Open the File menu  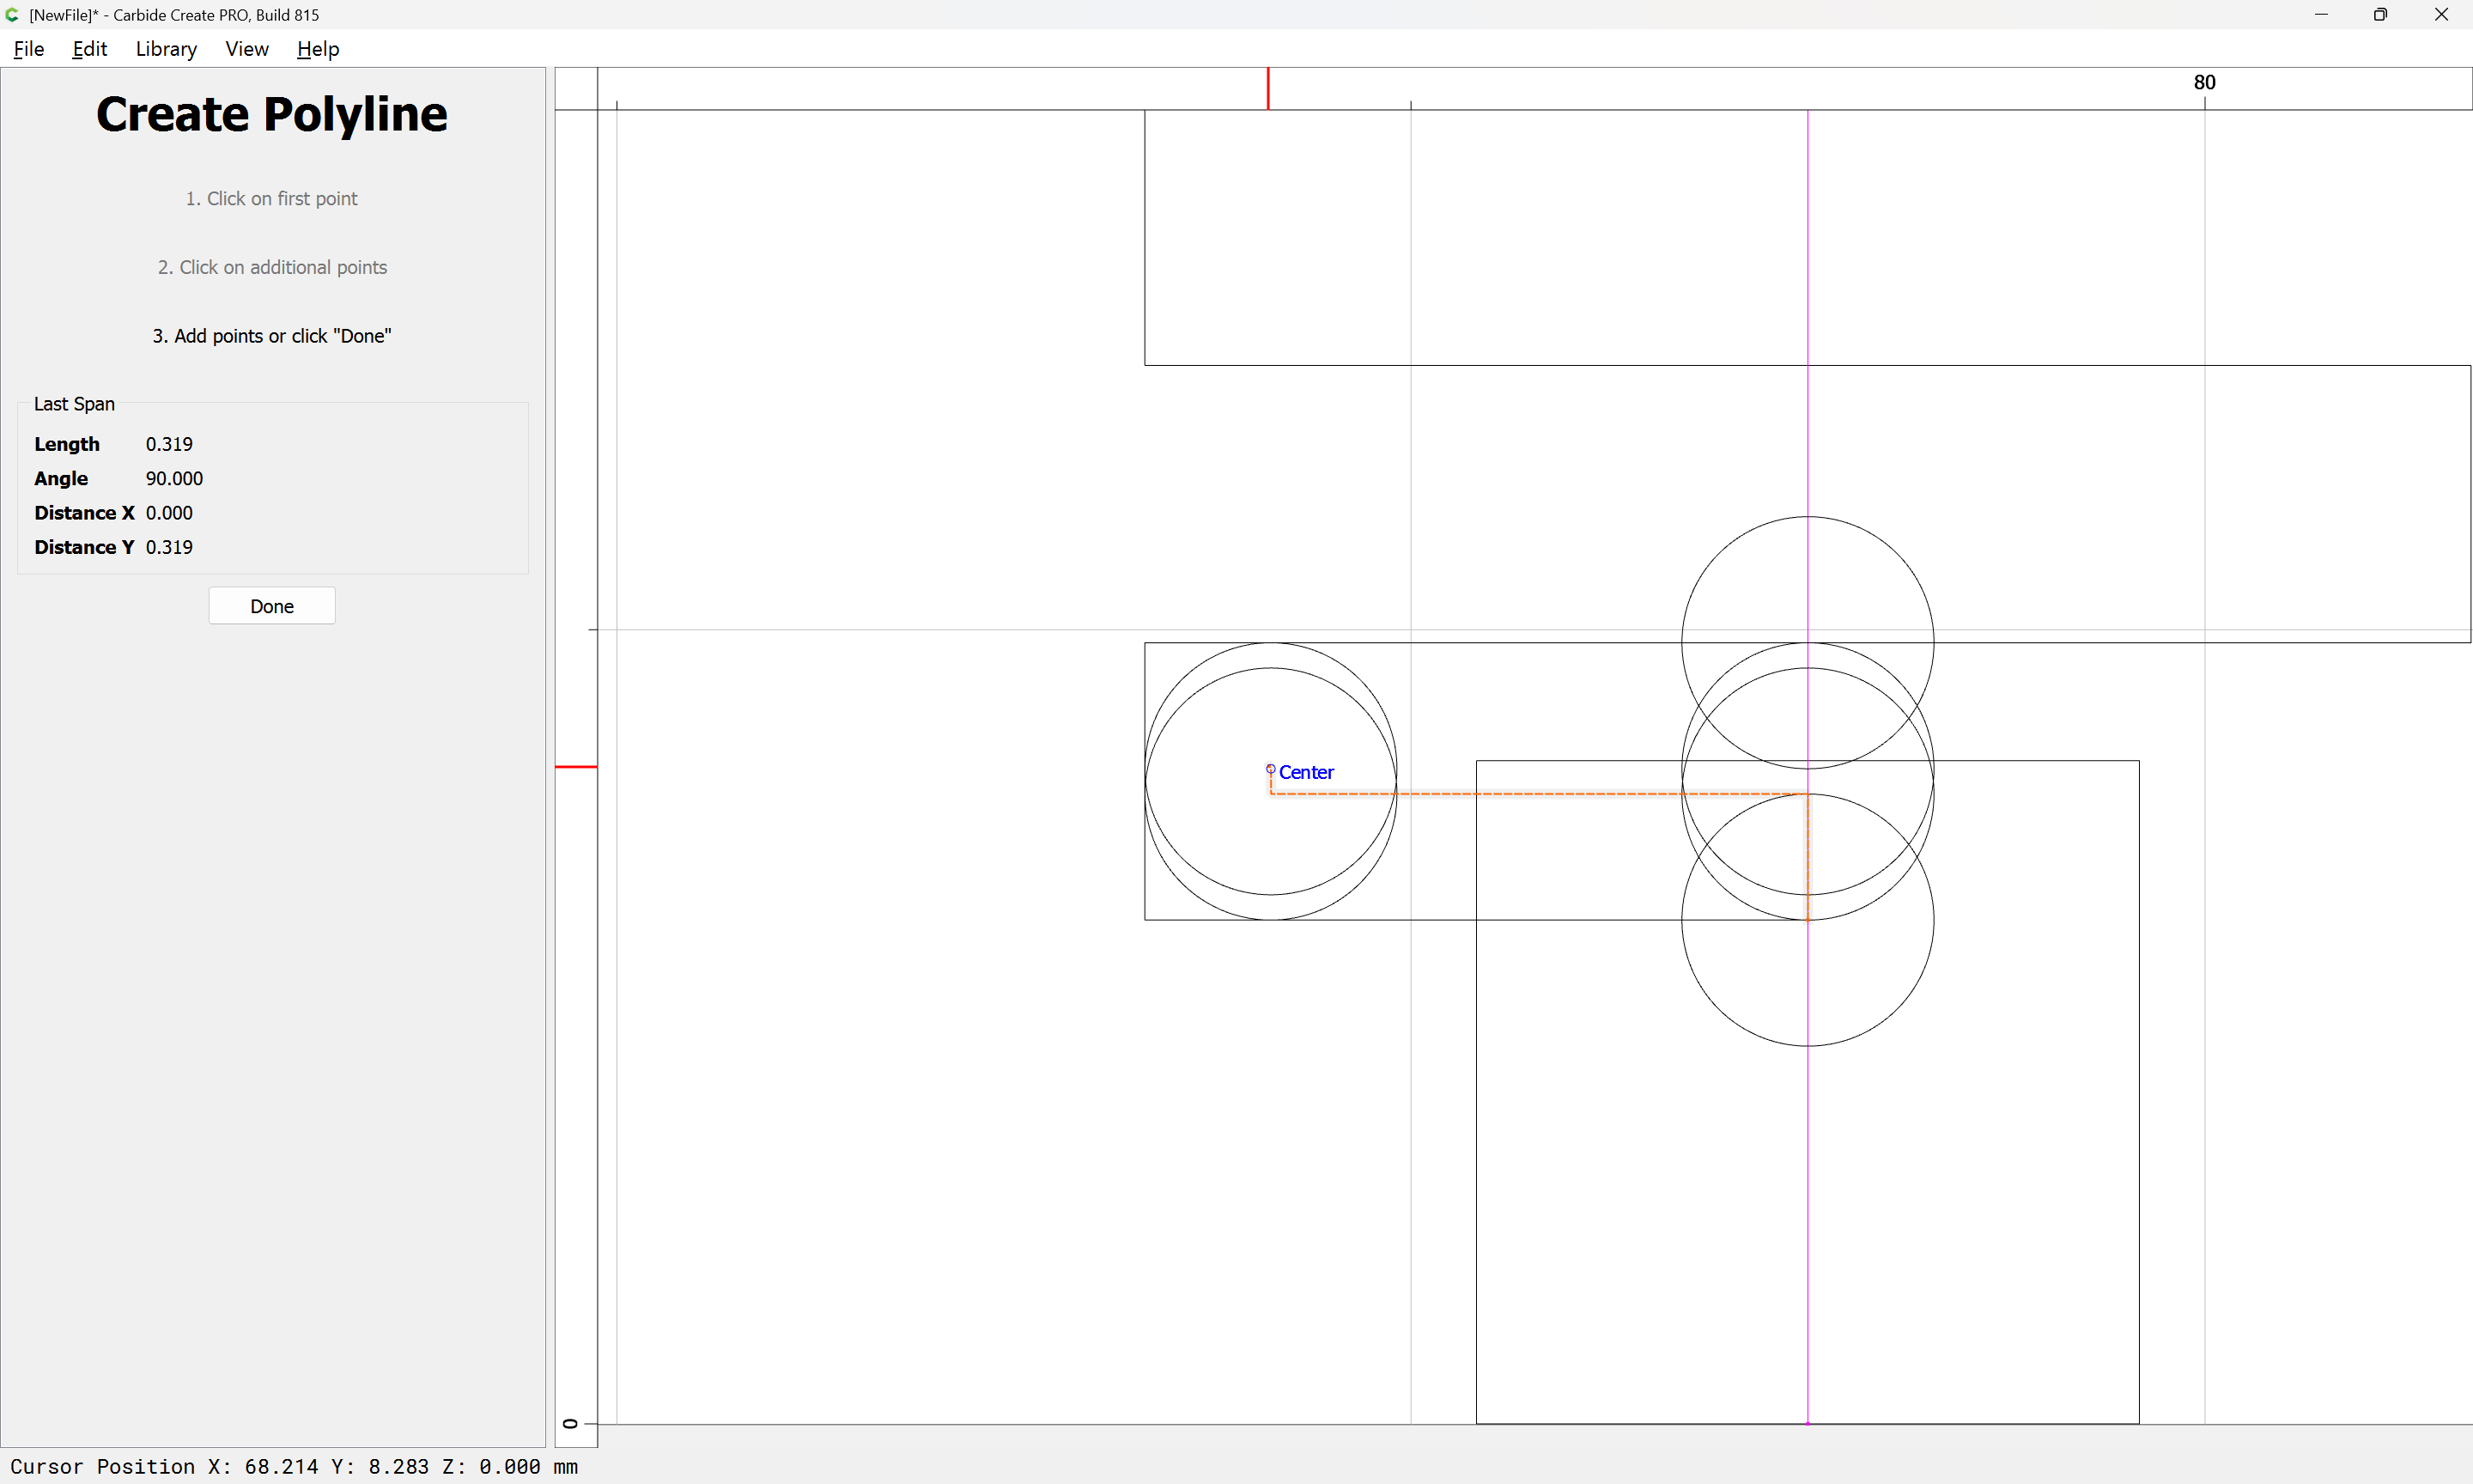click(29, 49)
